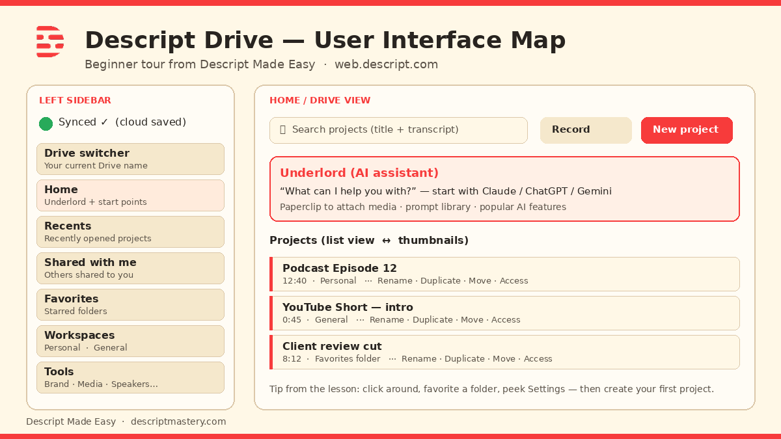Click Rename on Podcast Episode 12
This screenshot has height=439, width=781.
click(395, 281)
